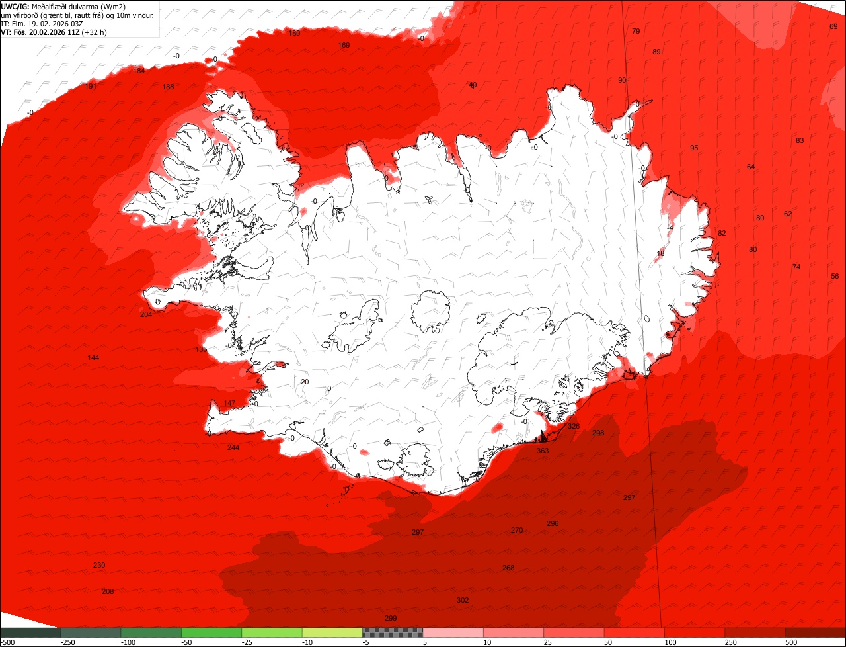
Task: Click the pink legend swatch between 10 and 25
Action: [x=514, y=632]
